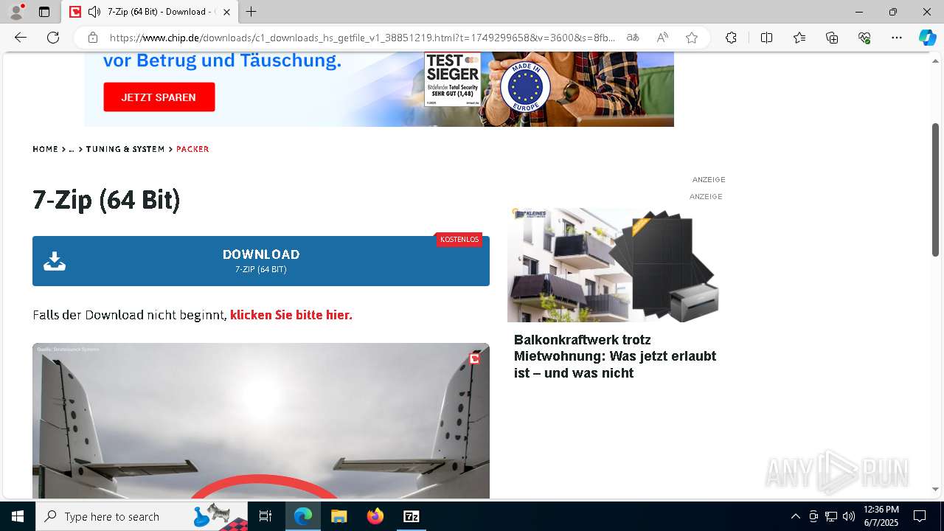Add page to favorites star icon
Screen dimensions: 944x531
pyautogui.click(x=692, y=38)
